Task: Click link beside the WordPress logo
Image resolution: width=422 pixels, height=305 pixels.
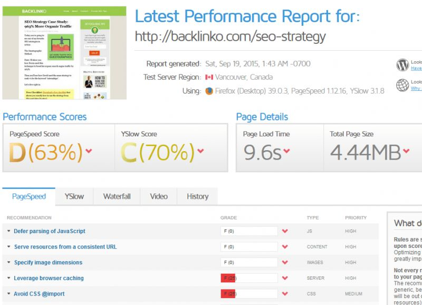Action: (x=416, y=68)
